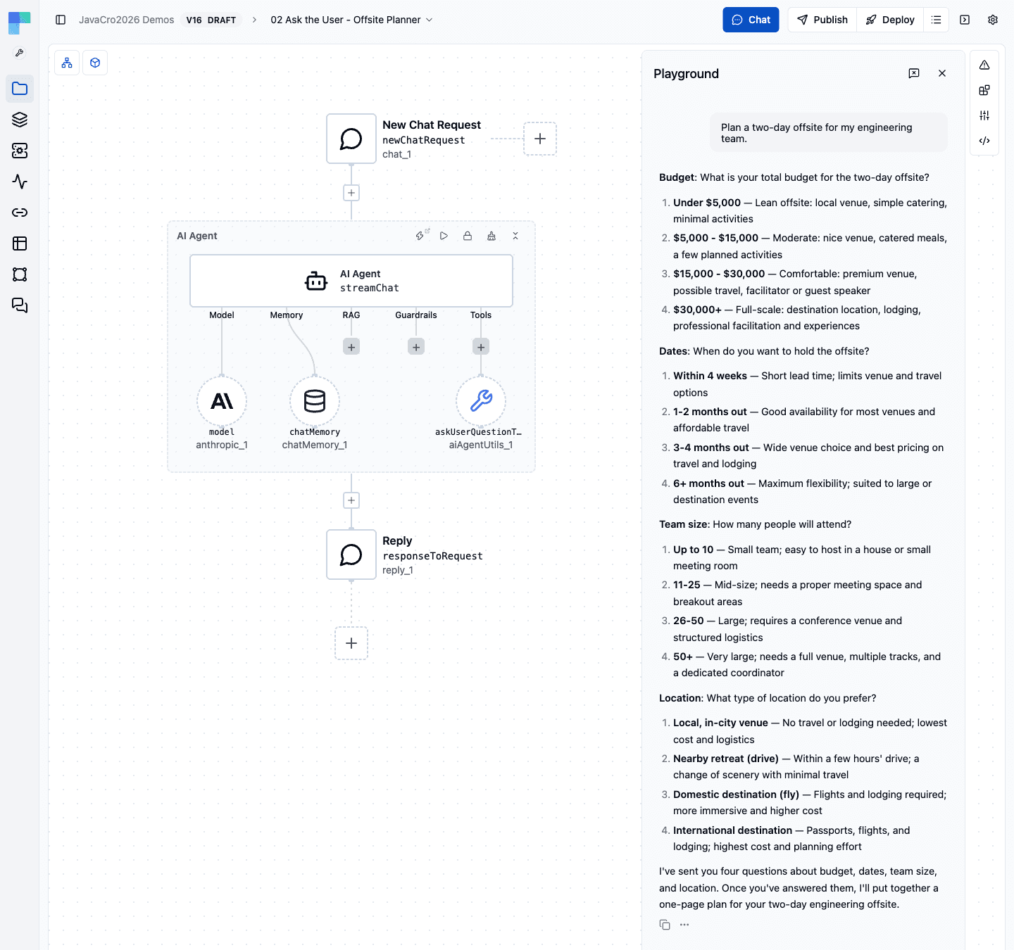Toggle the right side panel icon
Viewport: 1014px width, 950px height.
click(x=965, y=20)
